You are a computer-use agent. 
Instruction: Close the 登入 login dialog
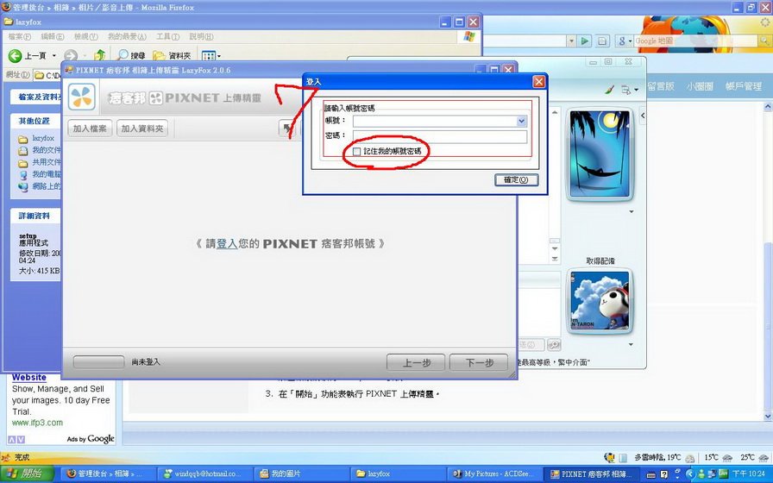click(539, 81)
